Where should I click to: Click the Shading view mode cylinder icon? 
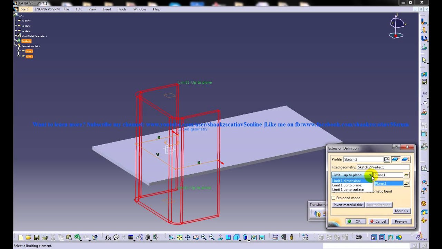245,237
